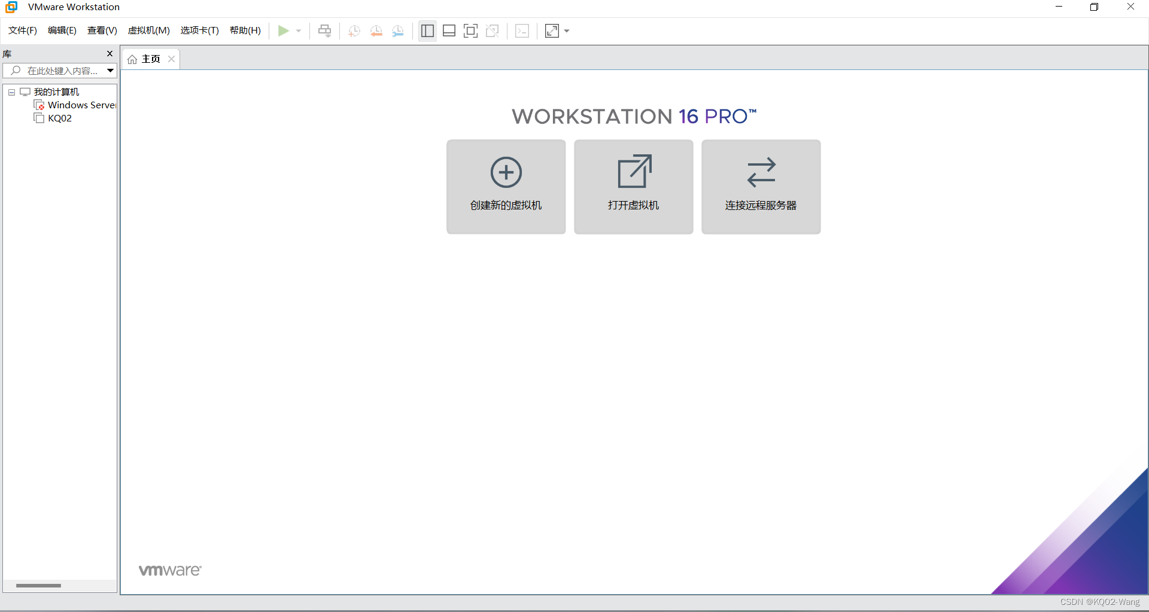Viewport: 1149px width, 612px height.
Task: Restore down the VMware Workstation window
Action: 1094,7
